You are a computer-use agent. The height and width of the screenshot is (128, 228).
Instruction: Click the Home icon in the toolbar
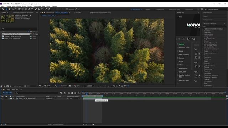click(3, 9)
